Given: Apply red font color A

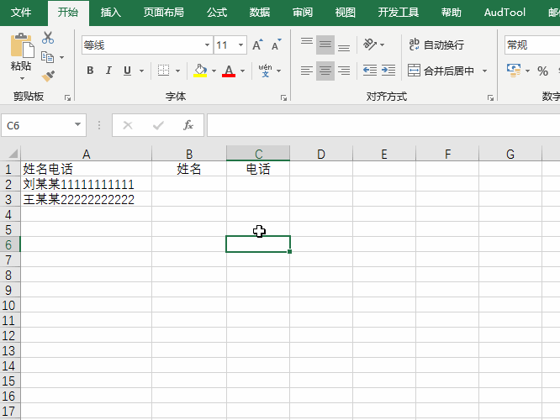Looking at the screenshot, I should click(x=229, y=71).
